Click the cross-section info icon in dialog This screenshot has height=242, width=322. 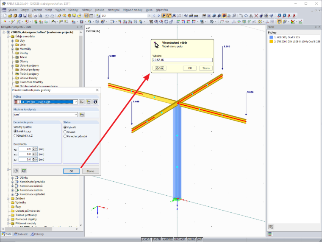(x=95, y=102)
